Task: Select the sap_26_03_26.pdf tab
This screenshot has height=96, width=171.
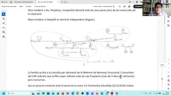Action: tap(46, 2)
